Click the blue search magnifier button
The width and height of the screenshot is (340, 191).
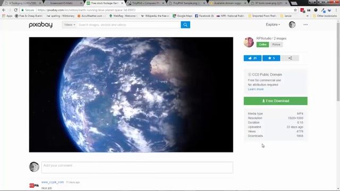[185, 25]
